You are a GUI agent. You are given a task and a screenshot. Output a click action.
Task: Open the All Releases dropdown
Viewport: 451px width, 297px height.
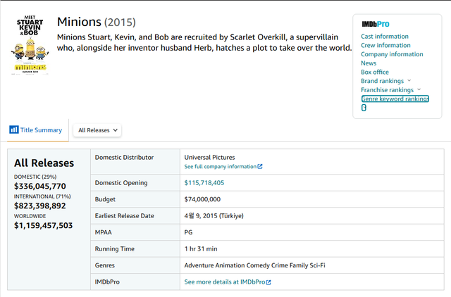[x=97, y=130]
